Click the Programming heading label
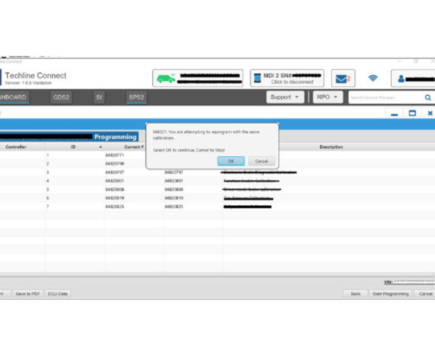The image size is (435, 348). pos(115,137)
